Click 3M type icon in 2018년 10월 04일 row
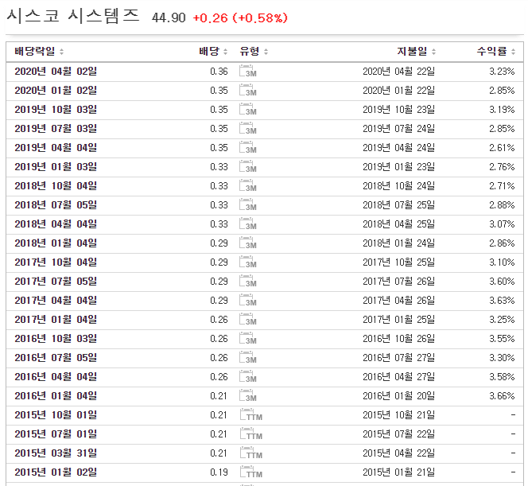This screenshot has height=486, width=528. (x=248, y=185)
